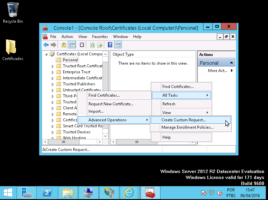
Task: Click the MMC toolbox icon left of File menu
Action: point(45,37)
